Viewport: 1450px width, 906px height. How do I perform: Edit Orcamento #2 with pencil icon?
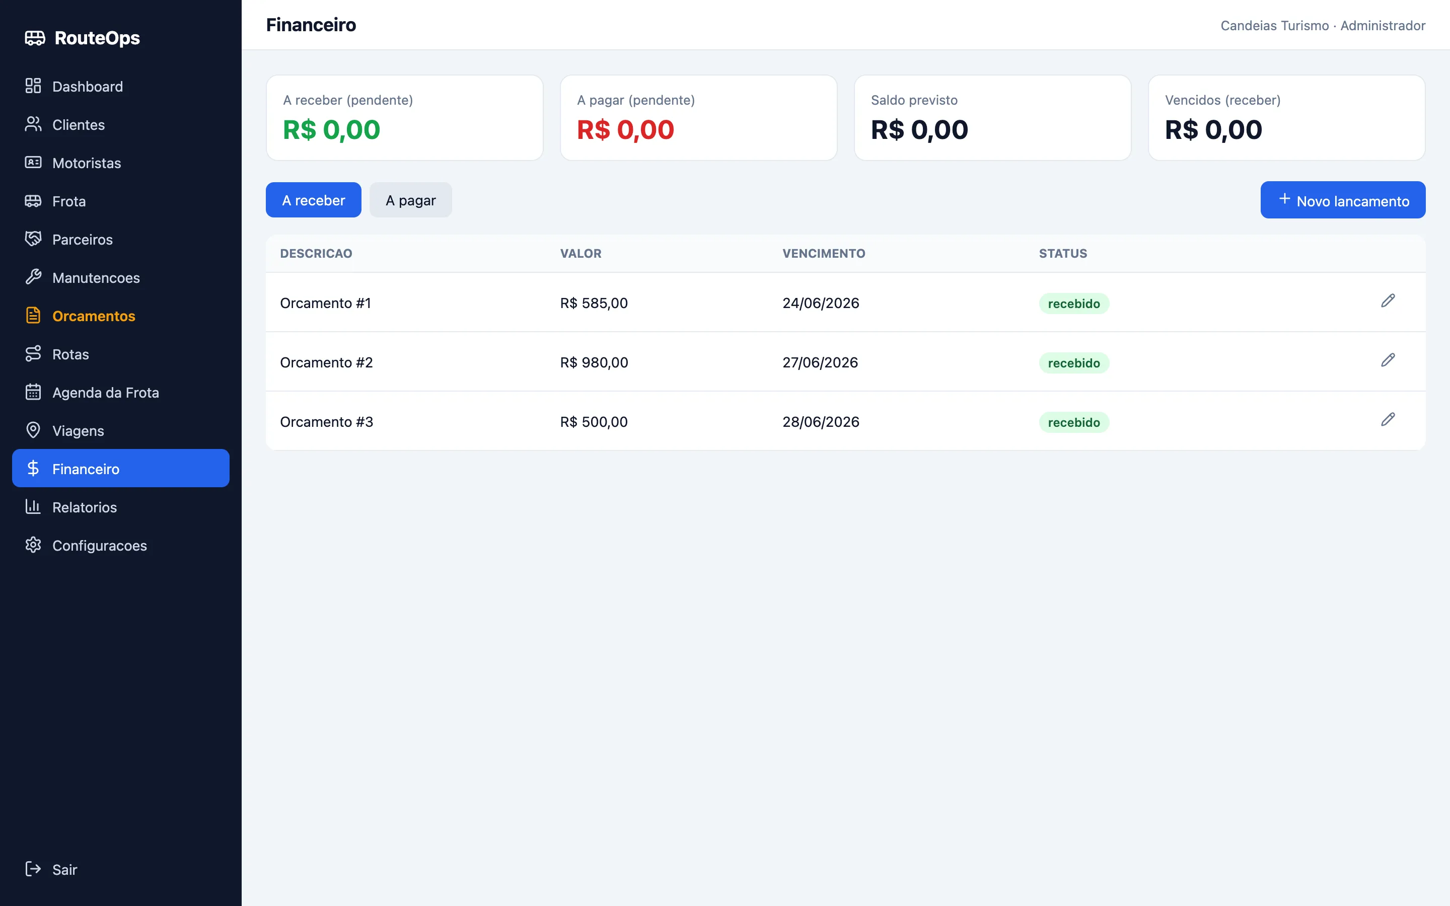(1388, 360)
